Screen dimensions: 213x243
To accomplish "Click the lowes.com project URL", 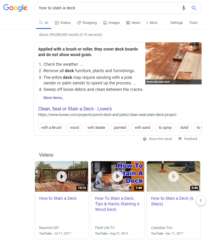I will pos(107,115).
